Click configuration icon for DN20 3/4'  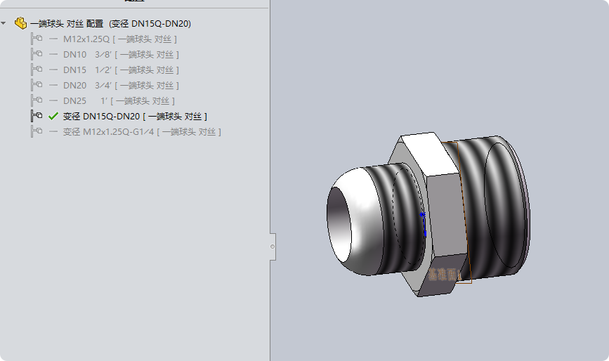click(37, 85)
